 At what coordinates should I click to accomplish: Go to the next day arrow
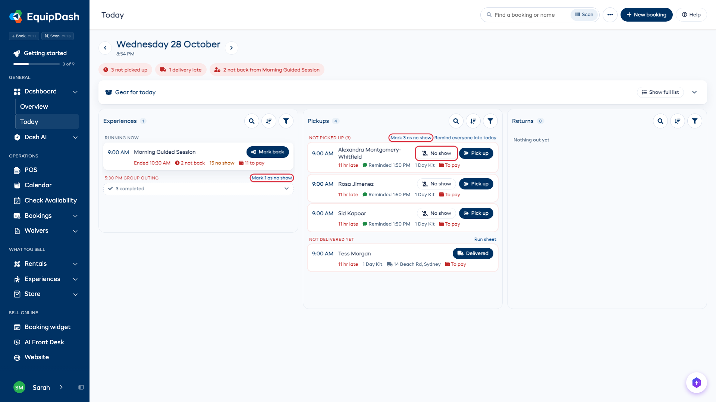click(x=232, y=48)
